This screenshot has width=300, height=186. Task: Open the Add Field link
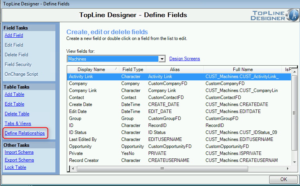[x=14, y=35]
